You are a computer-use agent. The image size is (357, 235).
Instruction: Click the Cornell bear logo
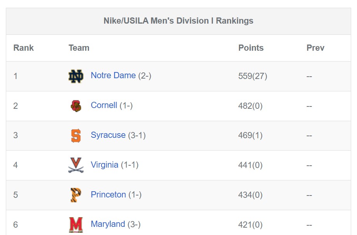tap(76, 106)
